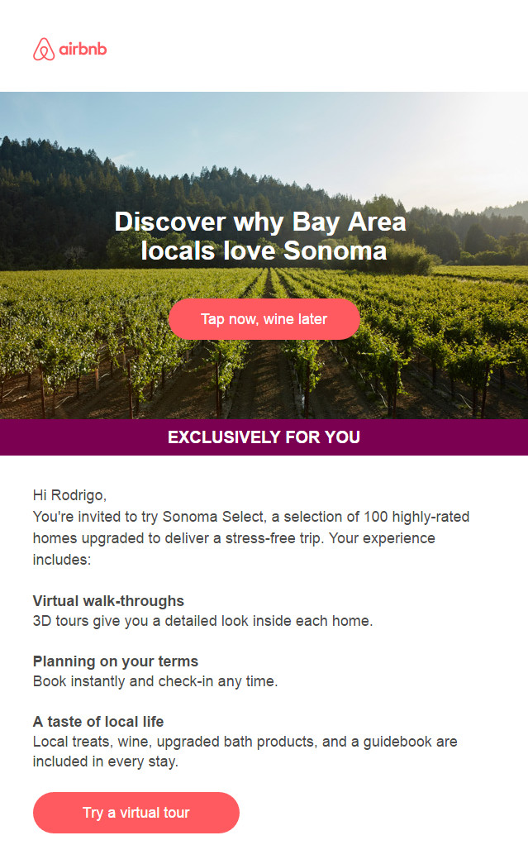Image resolution: width=528 pixels, height=864 pixels.
Task: Click "Book instantly and check-in any time" text
Action: coord(155,681)
